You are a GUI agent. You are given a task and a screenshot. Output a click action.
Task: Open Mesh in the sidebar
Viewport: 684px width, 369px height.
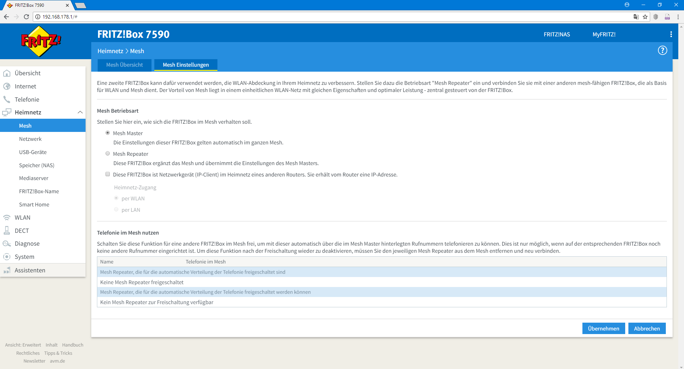[43, 125]
